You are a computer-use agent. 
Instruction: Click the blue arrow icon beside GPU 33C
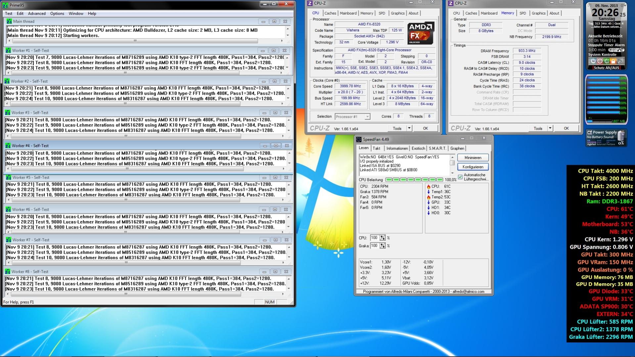point(429,202)
